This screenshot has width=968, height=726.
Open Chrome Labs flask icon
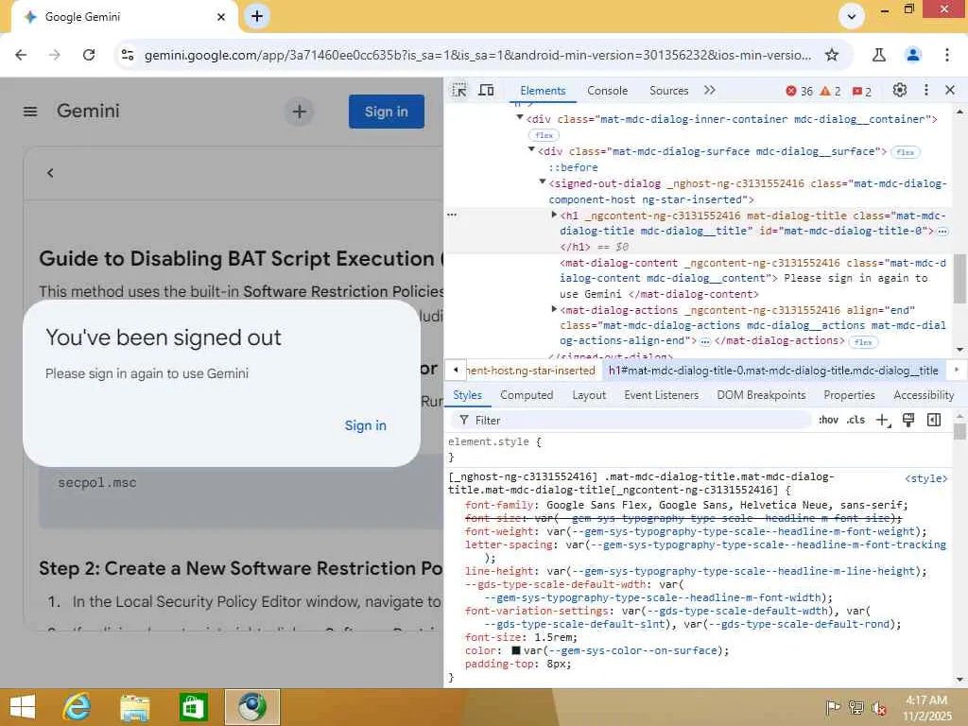[878, 55]
